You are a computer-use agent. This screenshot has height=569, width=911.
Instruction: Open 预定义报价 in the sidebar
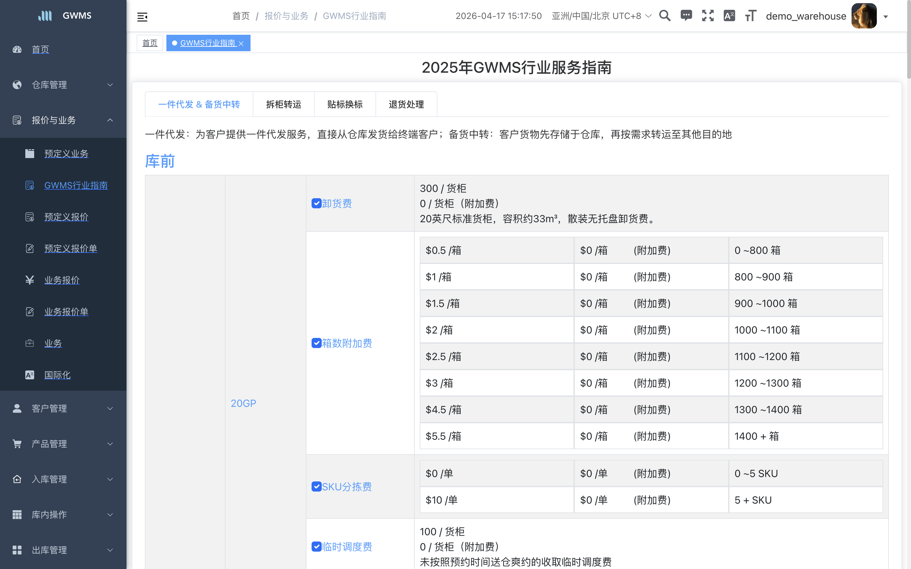coord(66,217)
